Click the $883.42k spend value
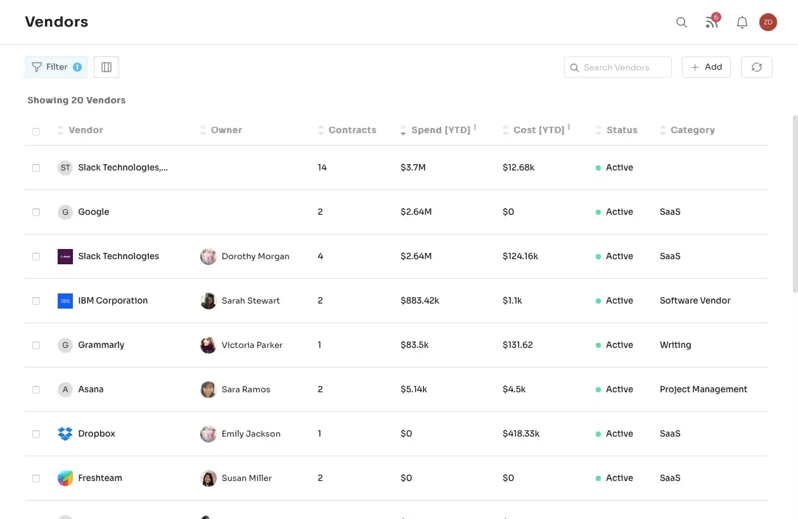This screenshot has width=798, height=519. click(420, 301)
